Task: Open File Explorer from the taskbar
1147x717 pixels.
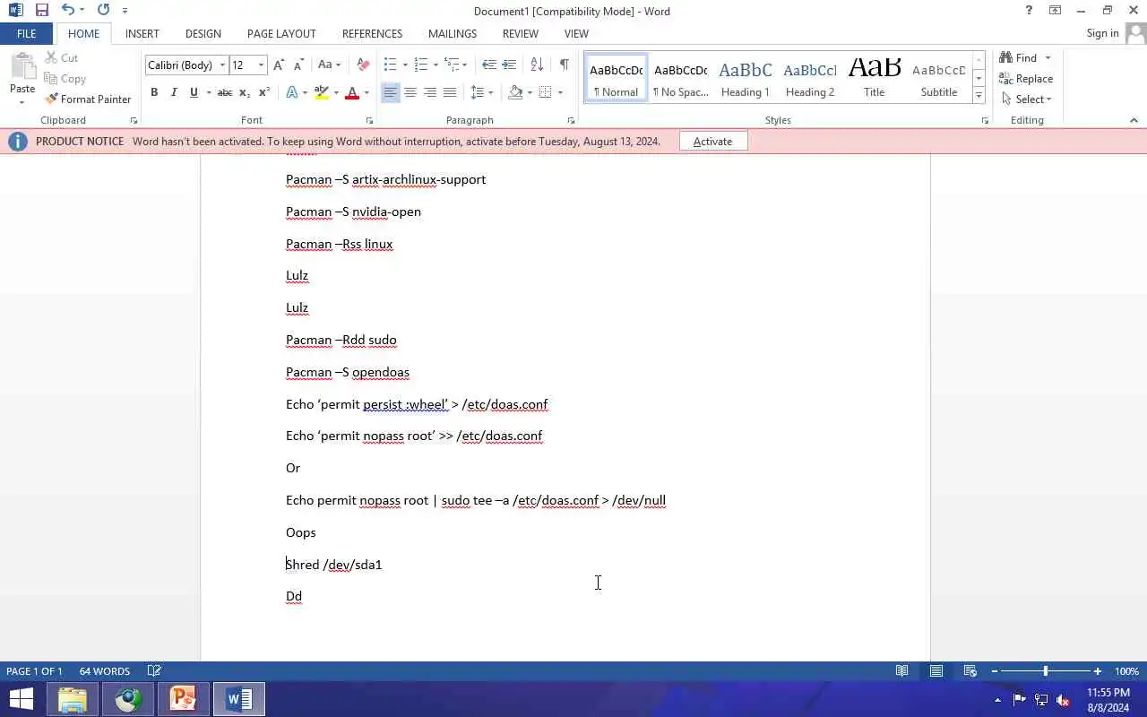Action: tap(73, 699)
